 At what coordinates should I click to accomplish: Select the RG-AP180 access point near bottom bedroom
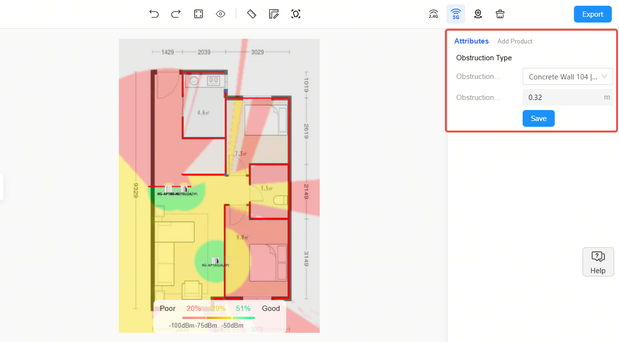(215, 261)
